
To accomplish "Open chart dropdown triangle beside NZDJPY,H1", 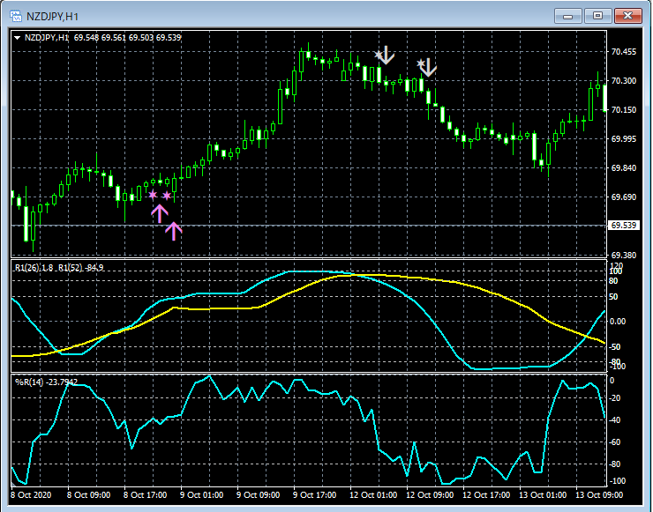I will tap(17, 38).
